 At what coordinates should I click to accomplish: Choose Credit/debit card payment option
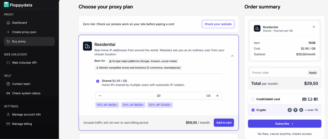(x=253, y=99)
